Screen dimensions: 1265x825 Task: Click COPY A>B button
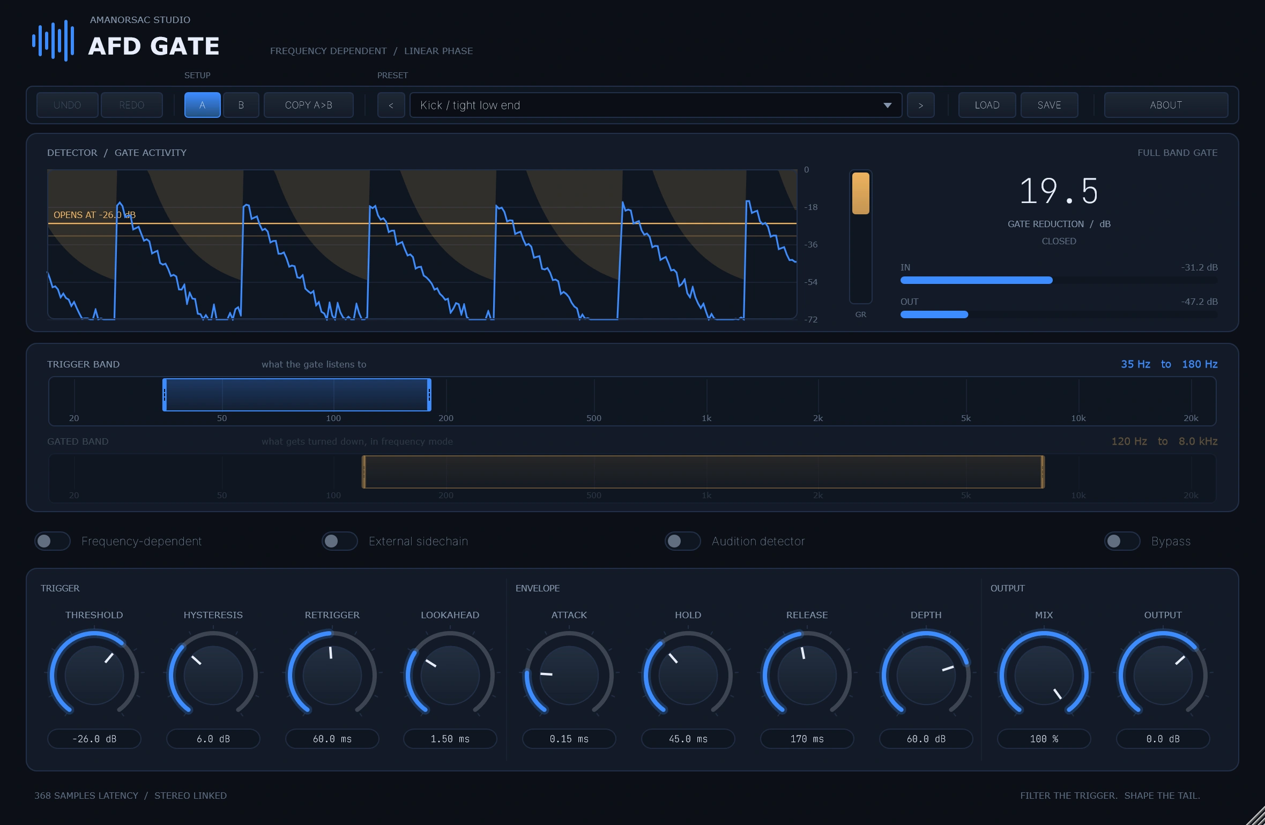[x=308, y=105]
